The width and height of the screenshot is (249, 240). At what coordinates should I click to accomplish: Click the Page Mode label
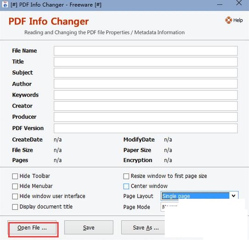(136, 207)
